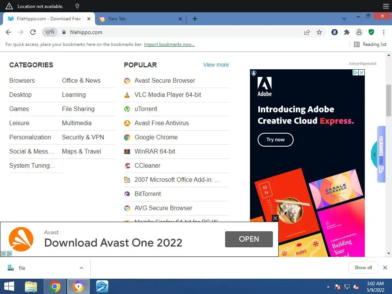392x294 pixels.
Task: Click the muted volume tray icon
Action: pyautogui.click(x=356, y=287)
